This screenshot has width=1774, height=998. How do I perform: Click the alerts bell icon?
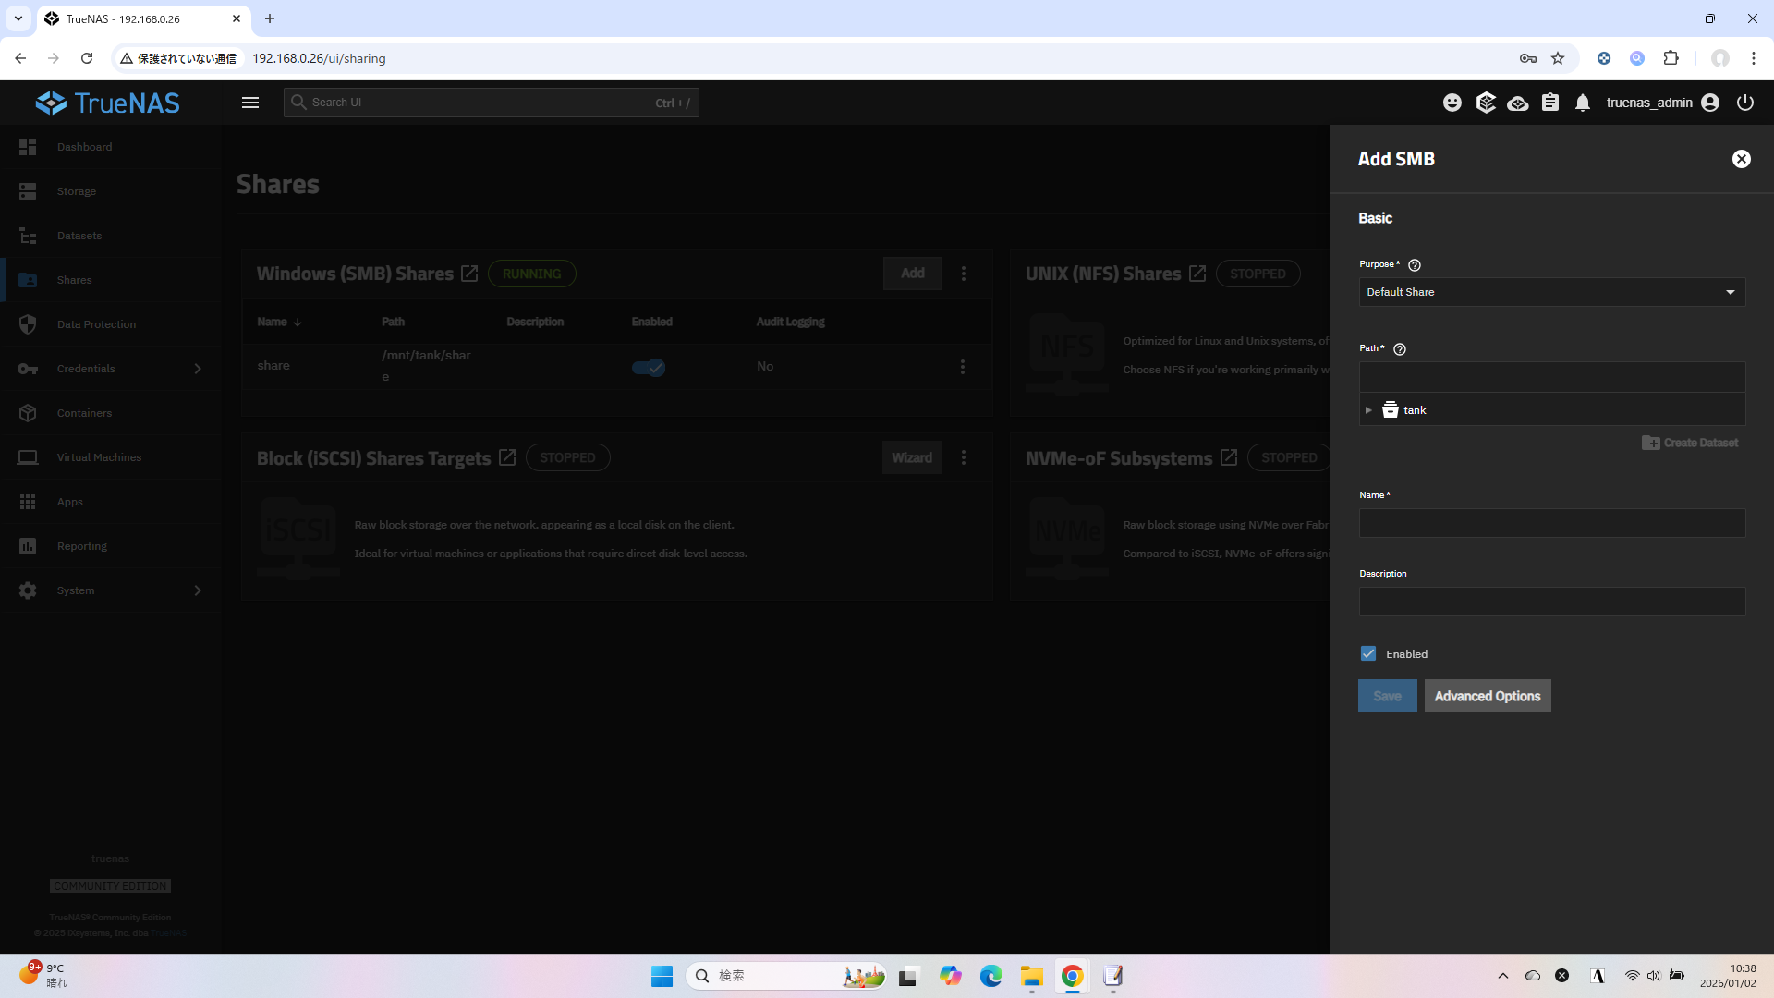(x=1583, y=103)
